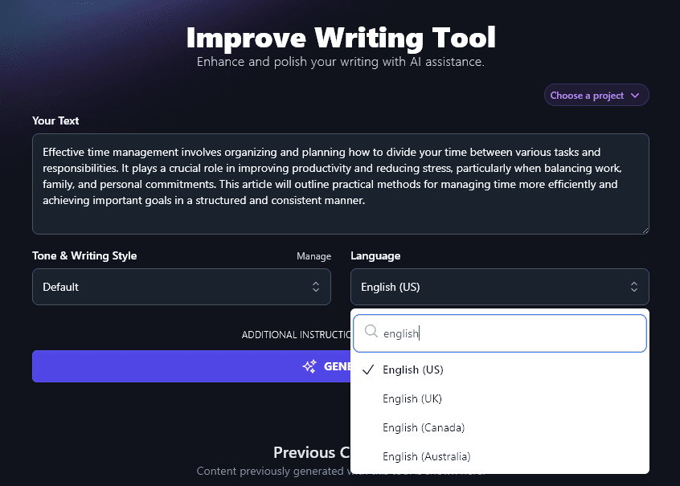Open the Language dropdown
The height and width of the screenshot is (486, 680).
coord(499,286)
